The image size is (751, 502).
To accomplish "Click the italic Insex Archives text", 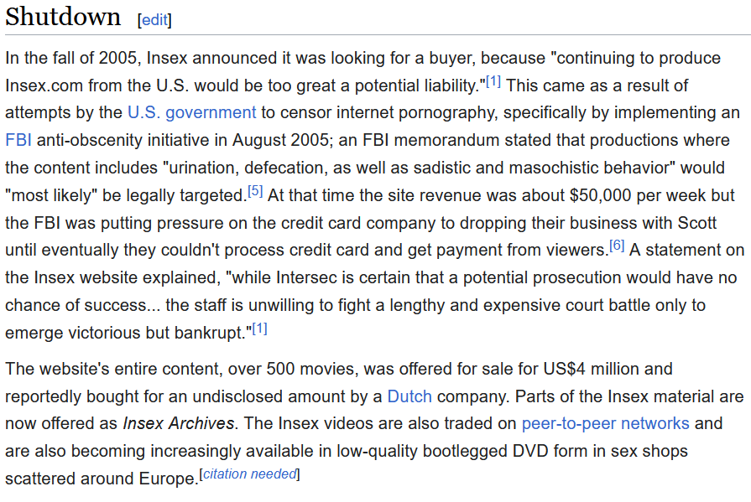I will (x=179, y=423).
